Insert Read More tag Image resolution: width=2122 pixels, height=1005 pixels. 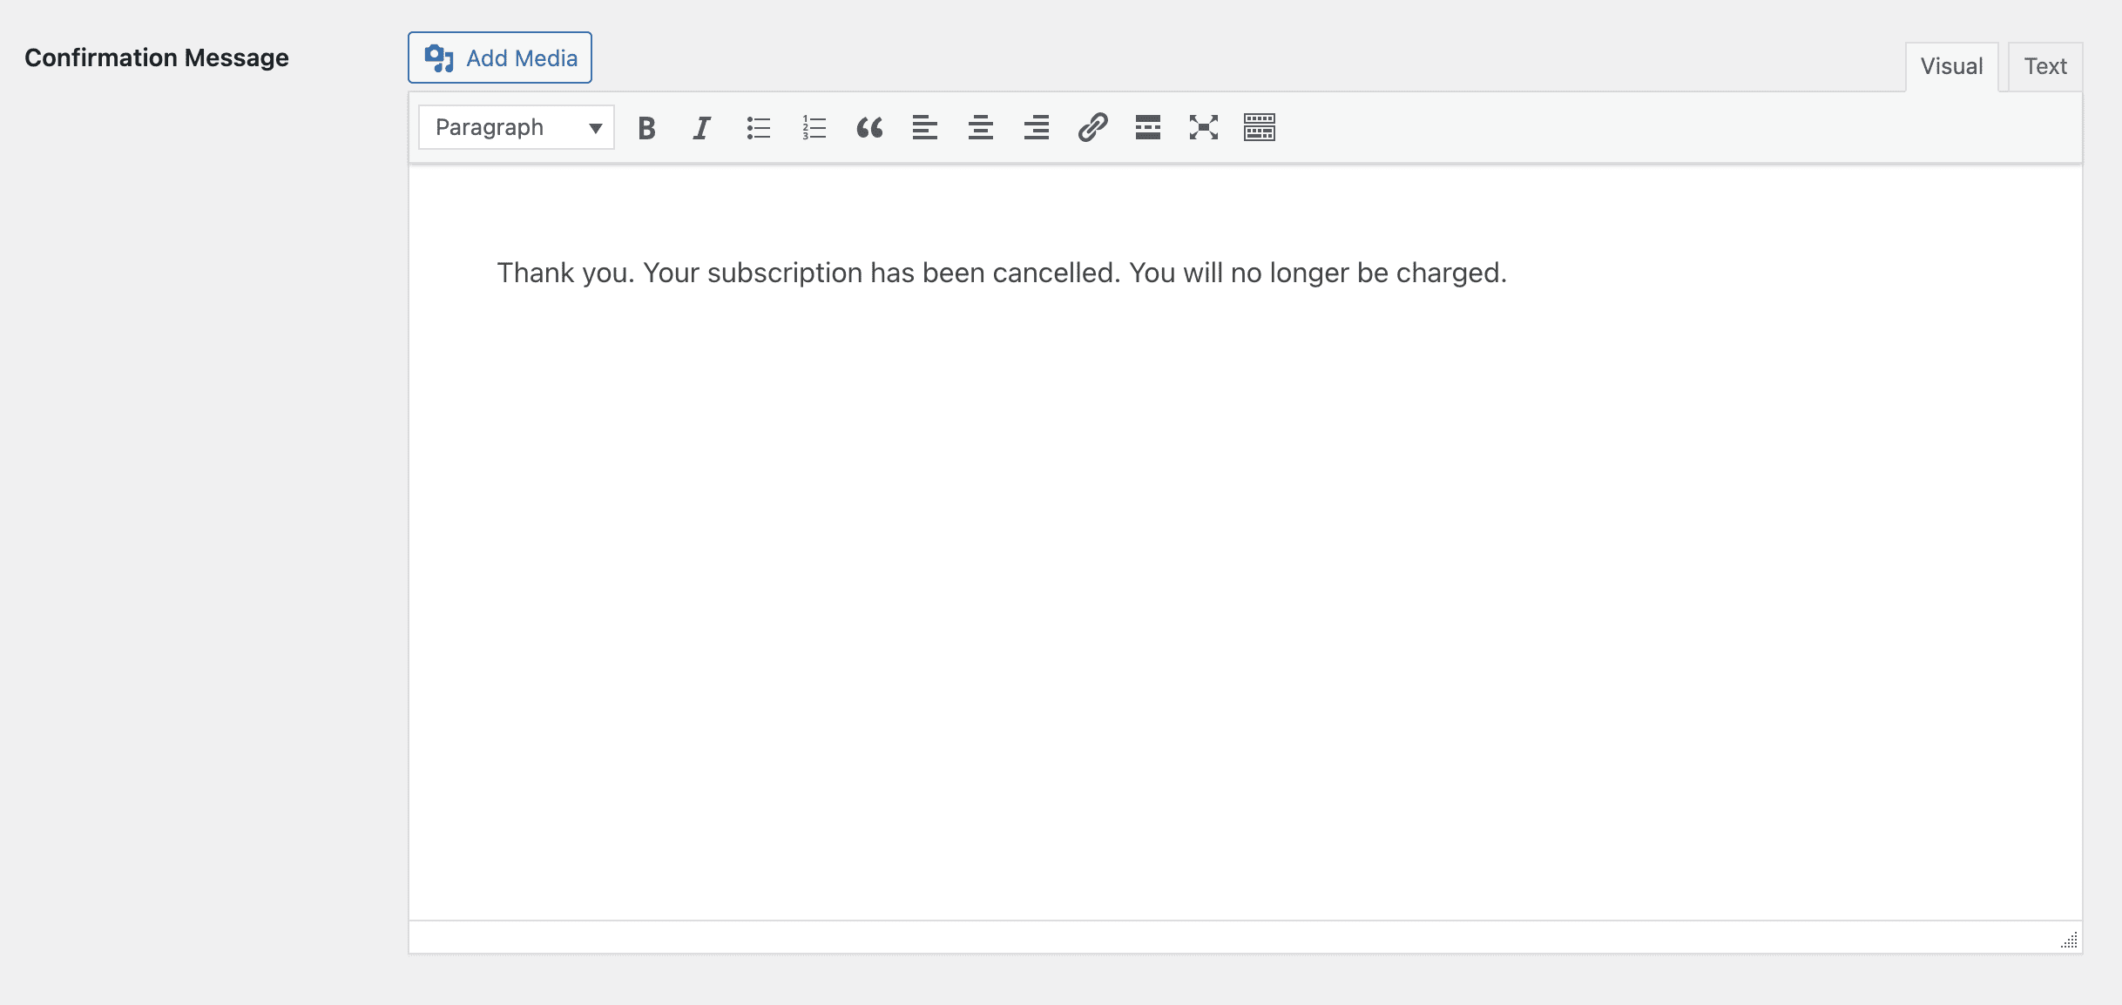[x=1148, y=128]
